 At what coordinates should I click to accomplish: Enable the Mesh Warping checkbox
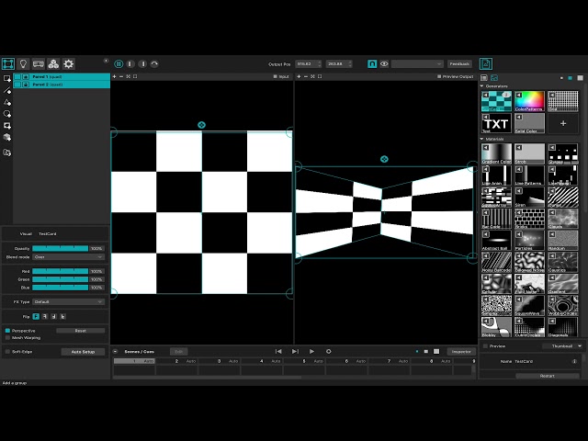click(x=7, y=338)
